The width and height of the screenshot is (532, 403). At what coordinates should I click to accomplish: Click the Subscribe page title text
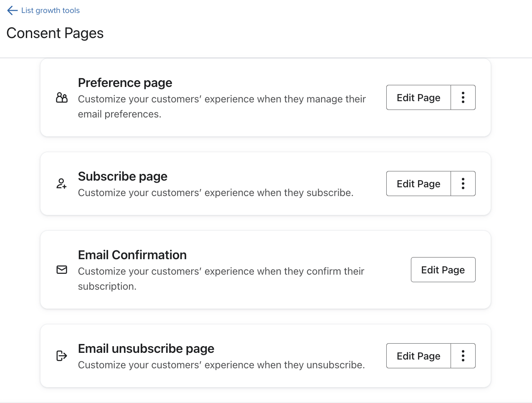(x=122, y=176)
